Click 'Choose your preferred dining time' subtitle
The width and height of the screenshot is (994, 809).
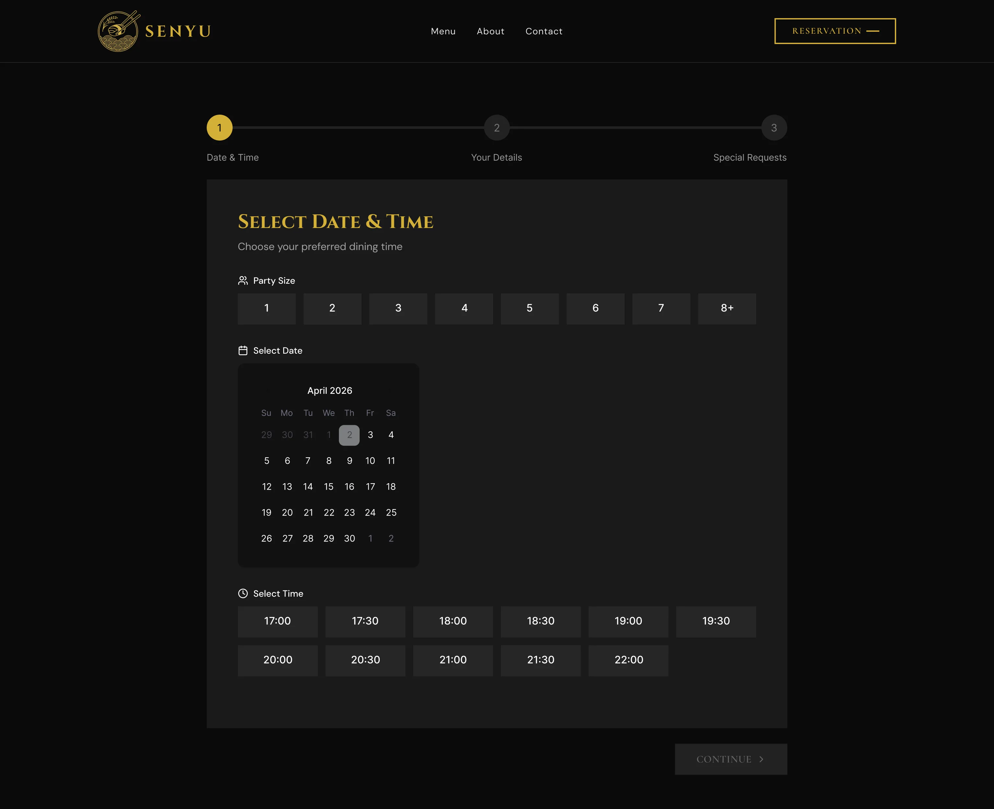pos(320,246)
